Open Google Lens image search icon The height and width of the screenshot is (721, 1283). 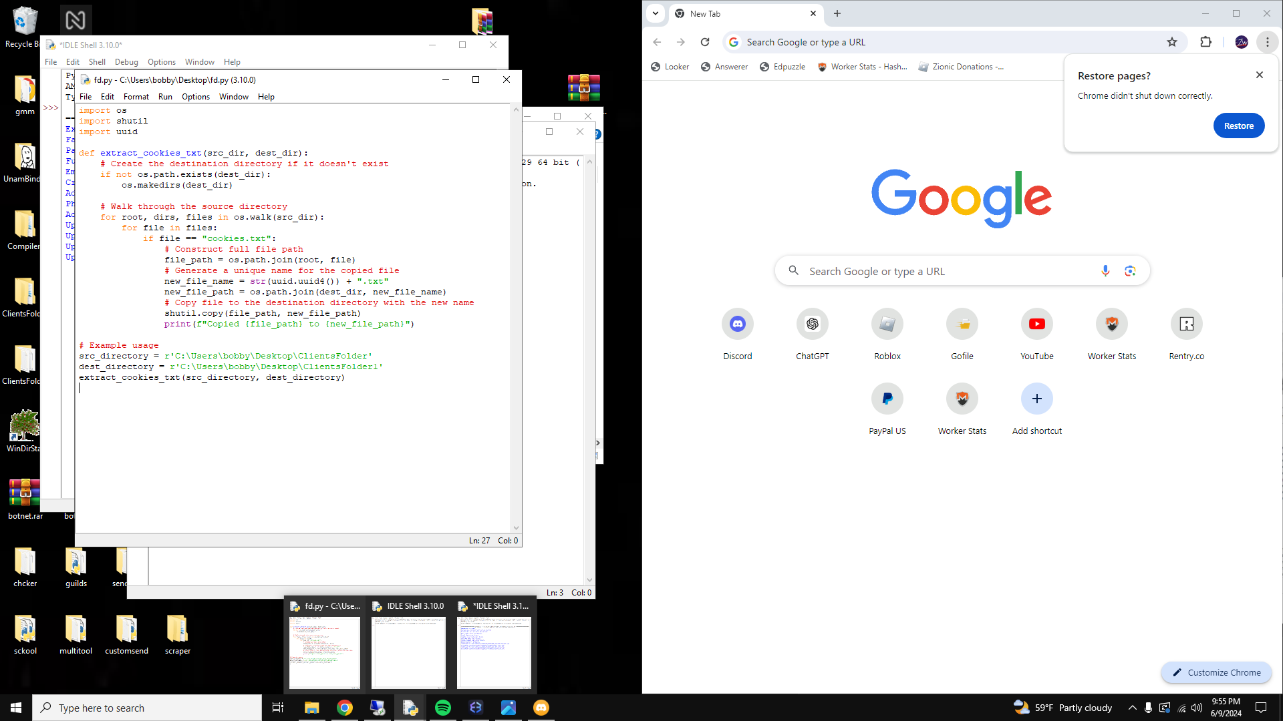(1130, 270)
